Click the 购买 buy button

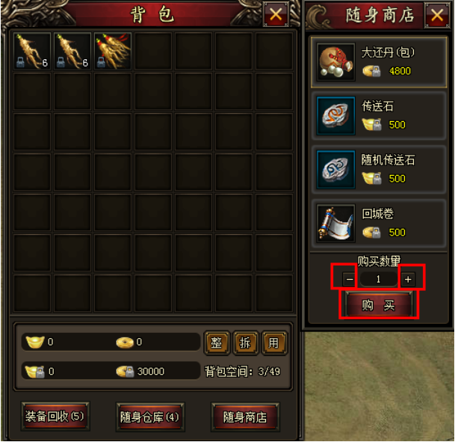(x=378, y=305)
